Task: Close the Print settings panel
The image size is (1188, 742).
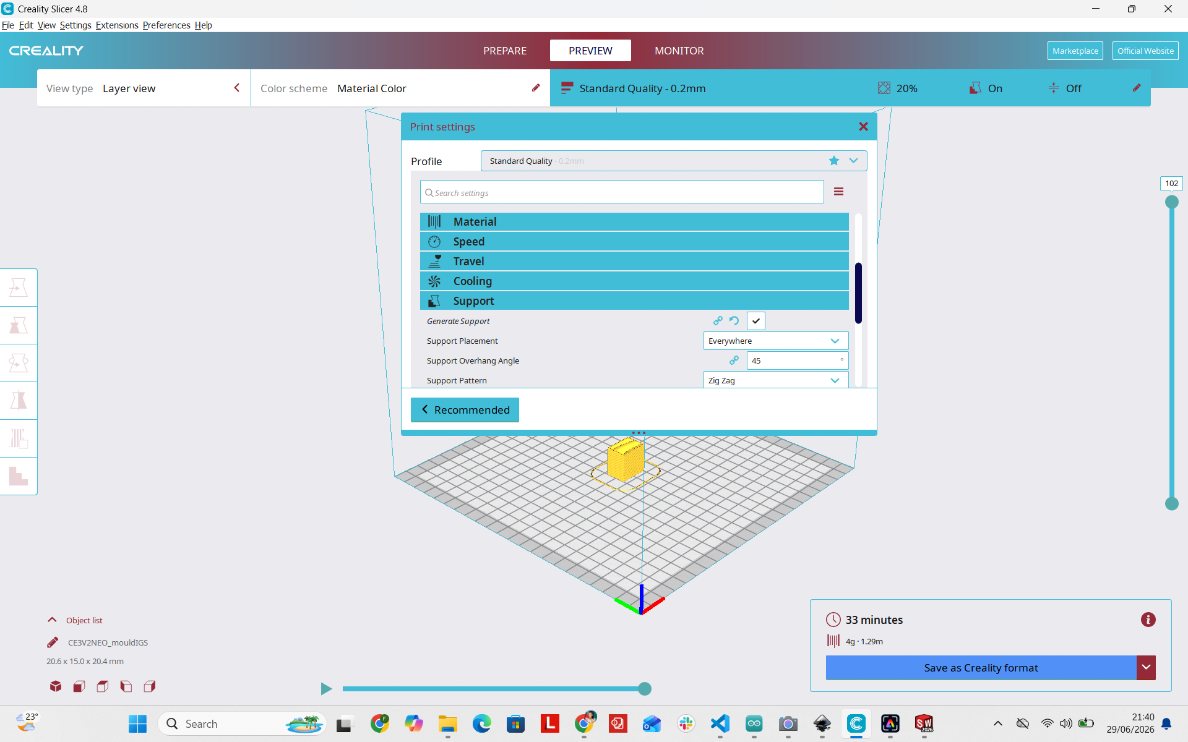Action: pos(863,126)
